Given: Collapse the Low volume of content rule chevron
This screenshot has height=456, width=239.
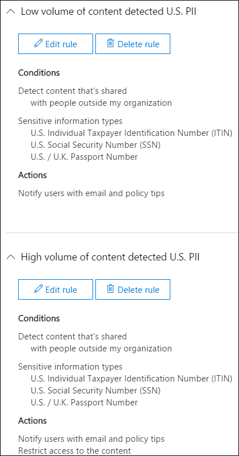Looking at the screenshot, I should click(x=11, y=11).
